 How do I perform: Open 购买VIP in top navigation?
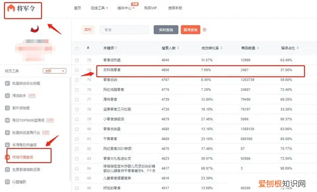pos(151,8)
